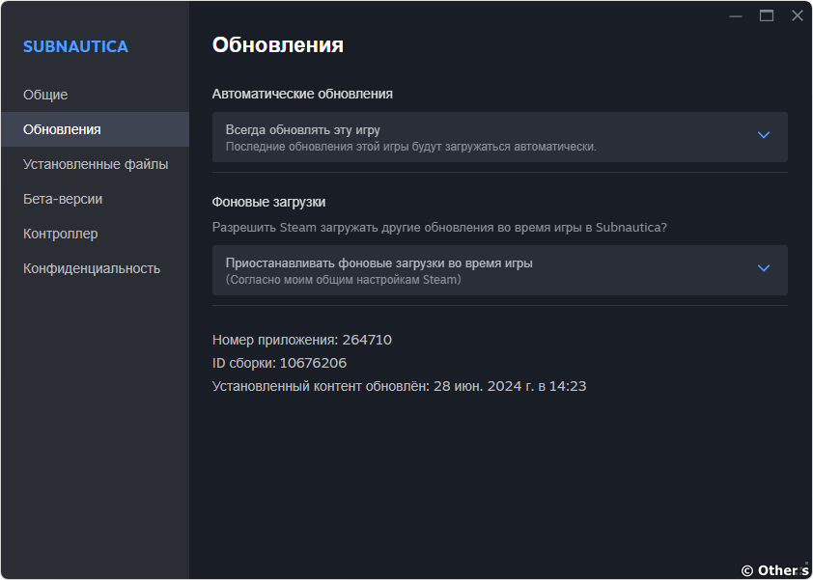Click the 'Автоматические обновления' heading
The height and width of the screenshot is (580, 813).
[x=302, y=94]
